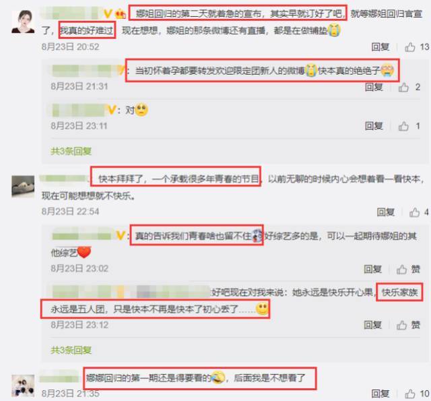Reply to the 23:12 comment
431x401 pixels.
pos(372,325)
